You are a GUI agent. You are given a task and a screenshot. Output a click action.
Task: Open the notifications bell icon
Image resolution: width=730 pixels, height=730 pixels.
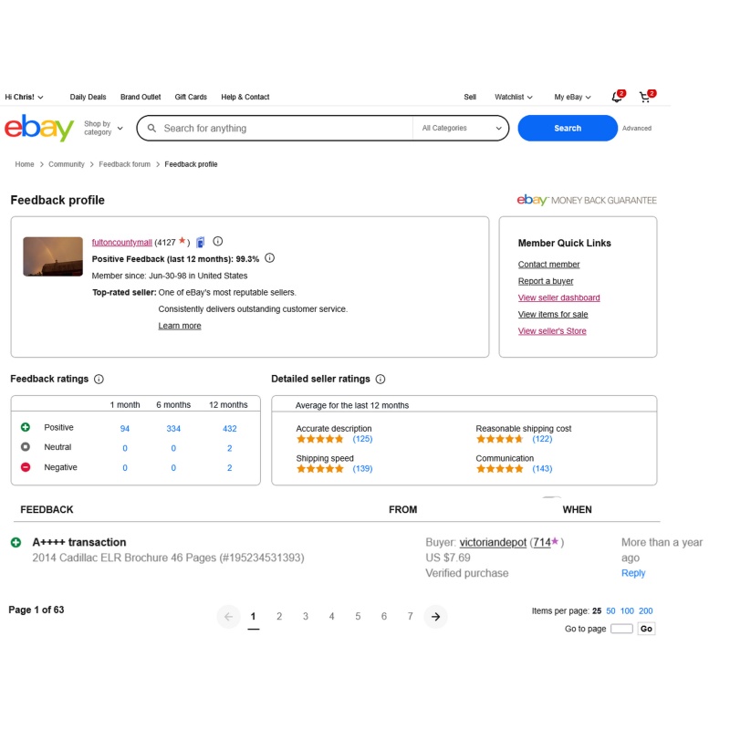(x=617, y=97)
